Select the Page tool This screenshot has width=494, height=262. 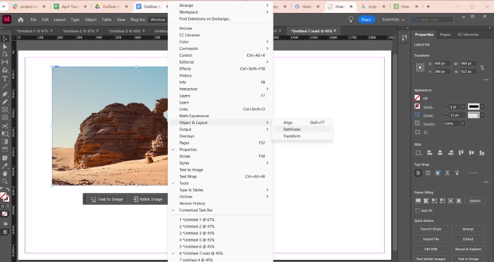pos(5,54)
